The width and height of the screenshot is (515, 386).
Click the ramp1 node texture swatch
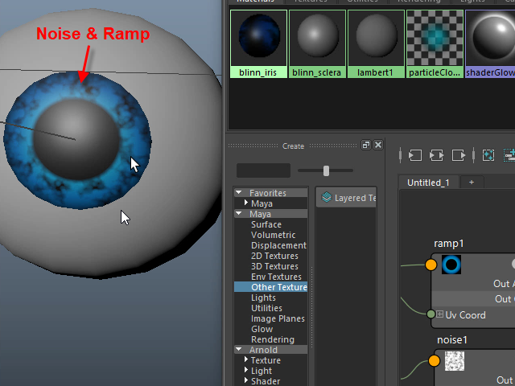coord(451,264)
